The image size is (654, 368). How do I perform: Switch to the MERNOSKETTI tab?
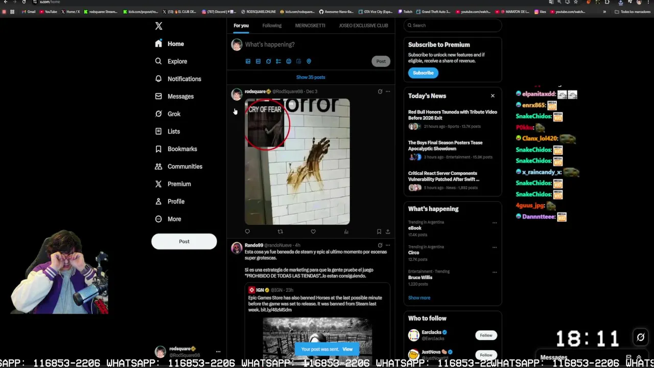point(310,26)
